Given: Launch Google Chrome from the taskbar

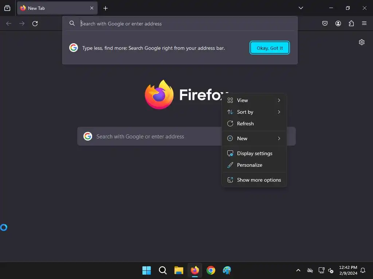Looking at the screenshot, I should (211, 270).
